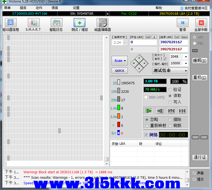Open the 菜单 menu

(x=7, y=8)
